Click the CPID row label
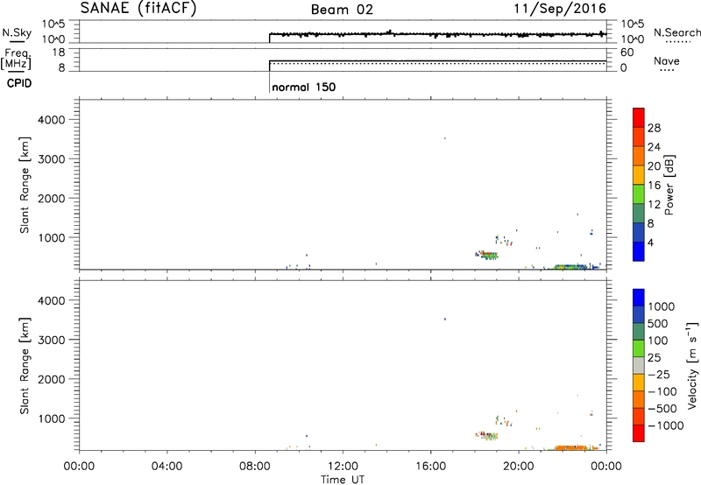 (x=19, y=83)
